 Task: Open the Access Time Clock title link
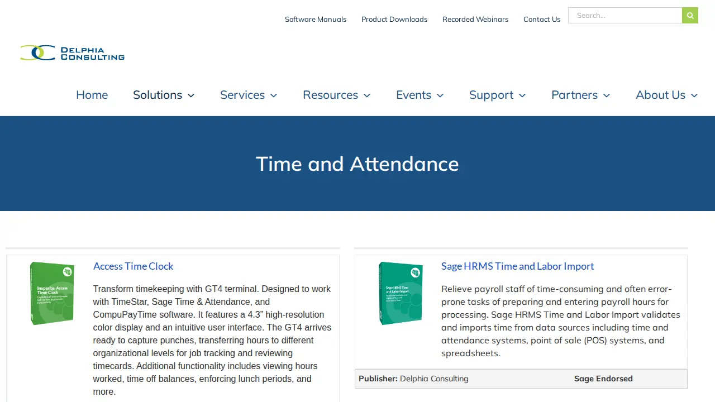pyautogui.click(x=133, y=266)
